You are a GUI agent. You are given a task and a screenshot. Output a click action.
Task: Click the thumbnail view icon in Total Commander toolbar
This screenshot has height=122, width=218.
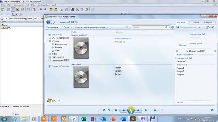[x=18, y=9]
